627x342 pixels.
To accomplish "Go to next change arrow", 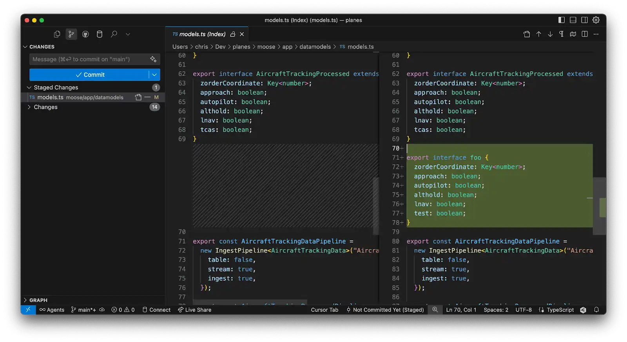I will tap(550, 34).
